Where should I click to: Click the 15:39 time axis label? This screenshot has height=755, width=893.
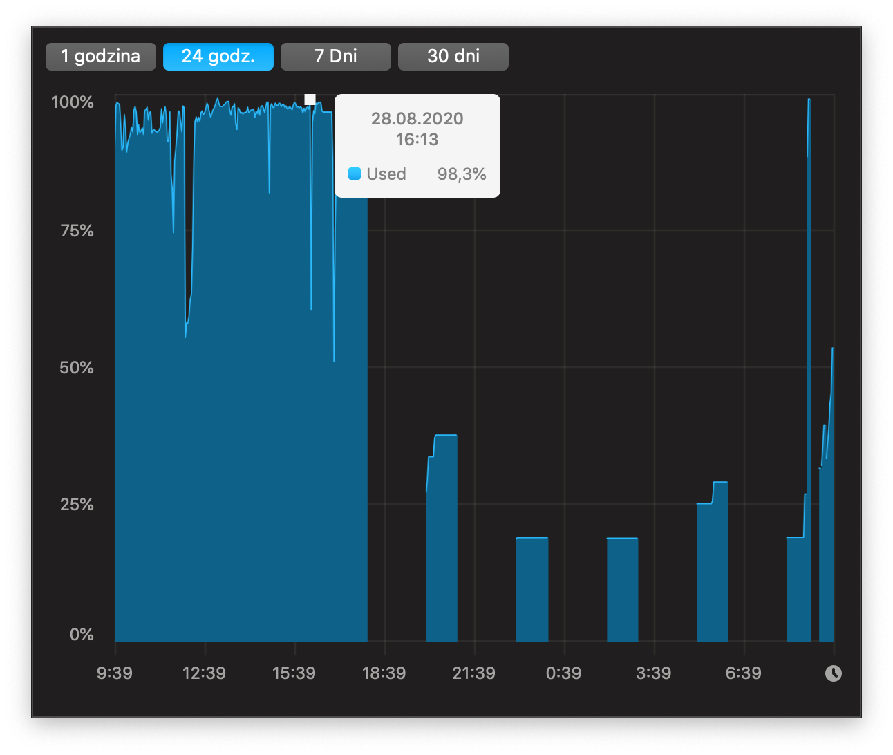point(294,673)
